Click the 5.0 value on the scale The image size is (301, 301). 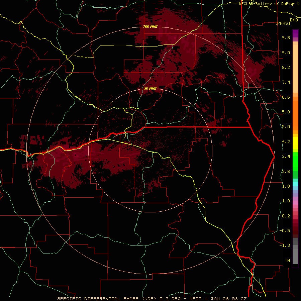[286, 127]
